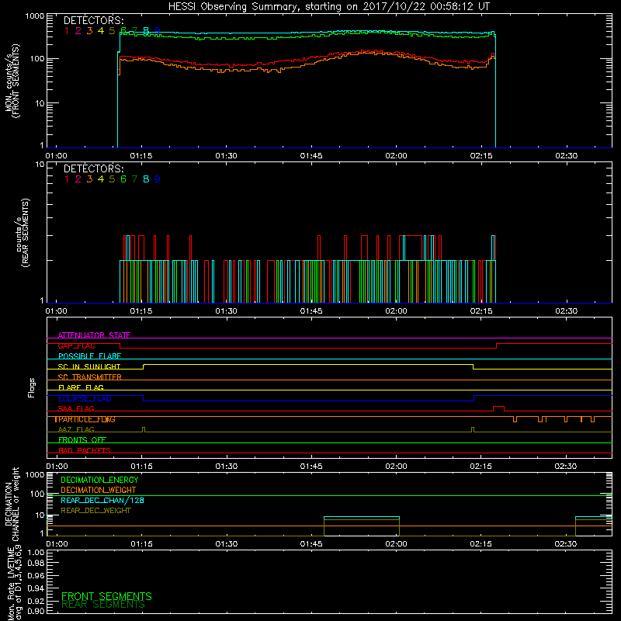Viewport: 621px width, 621px height.
Task: Select the BAD_PACKETS flag label
Action: tap(85, 450)
